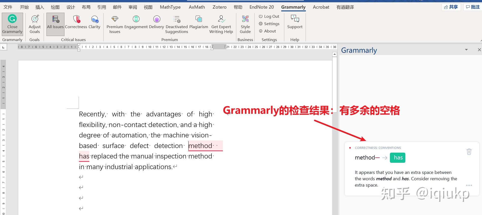This screenshot has height=215, width=482.
Task: Click the word 'Recently,' in the paragraph
Action: click(x=92, y=114)
